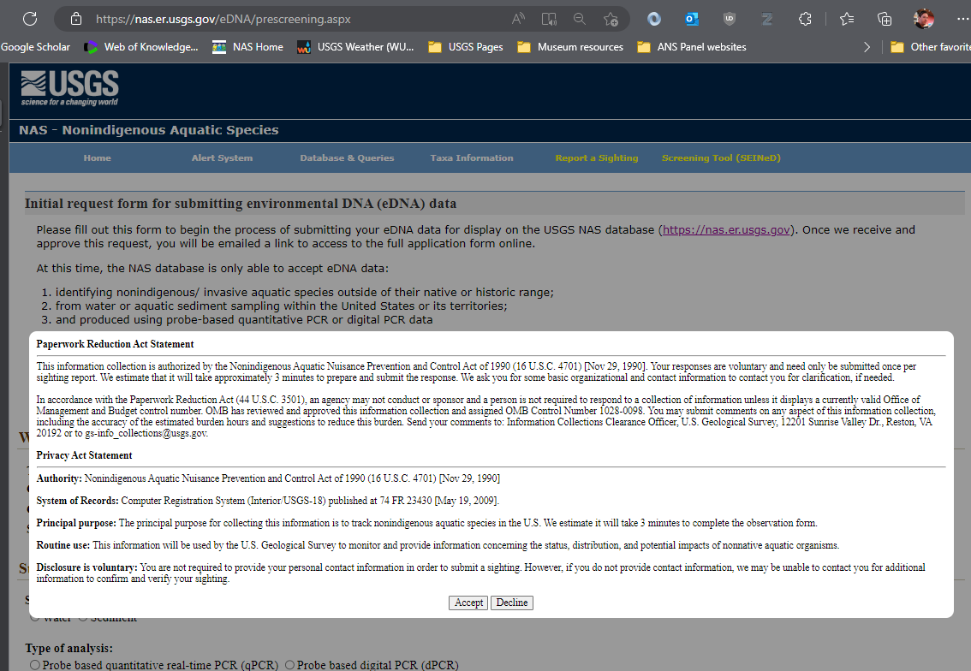Image resolution: width=971 pixels, height=671 pixels.
Task: Open USGS Weather bookmark
Action: [355, 47]
